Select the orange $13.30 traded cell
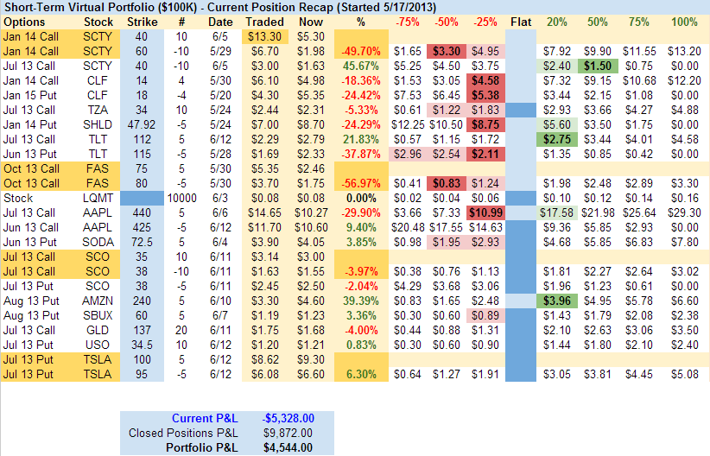The image size is (710, 456). (264, 36)
